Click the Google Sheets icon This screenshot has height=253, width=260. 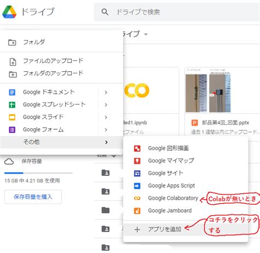pyautogui.click(x=12, y=105)
